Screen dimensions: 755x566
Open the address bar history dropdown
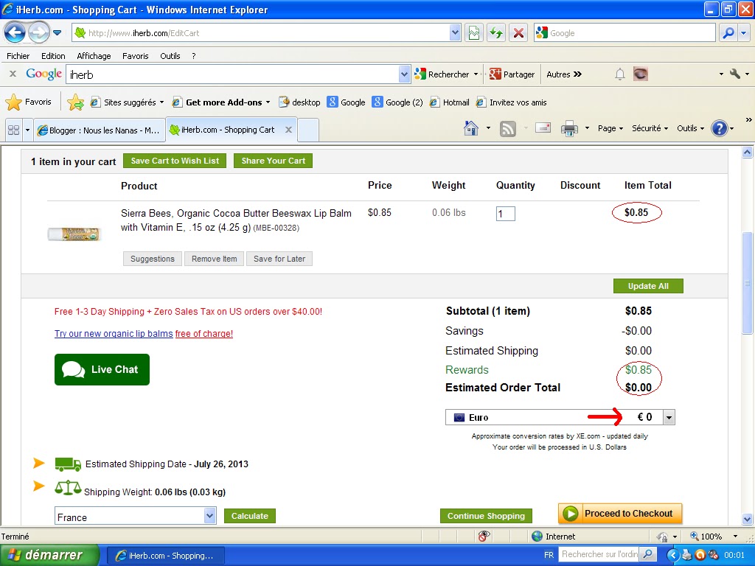(455, 32)
